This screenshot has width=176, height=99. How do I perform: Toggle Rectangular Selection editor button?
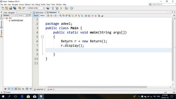pyautogui.click(x=72, y=16)
